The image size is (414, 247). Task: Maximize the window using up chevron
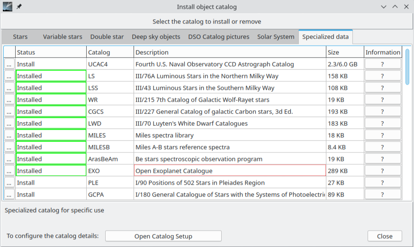coord(395,7)
